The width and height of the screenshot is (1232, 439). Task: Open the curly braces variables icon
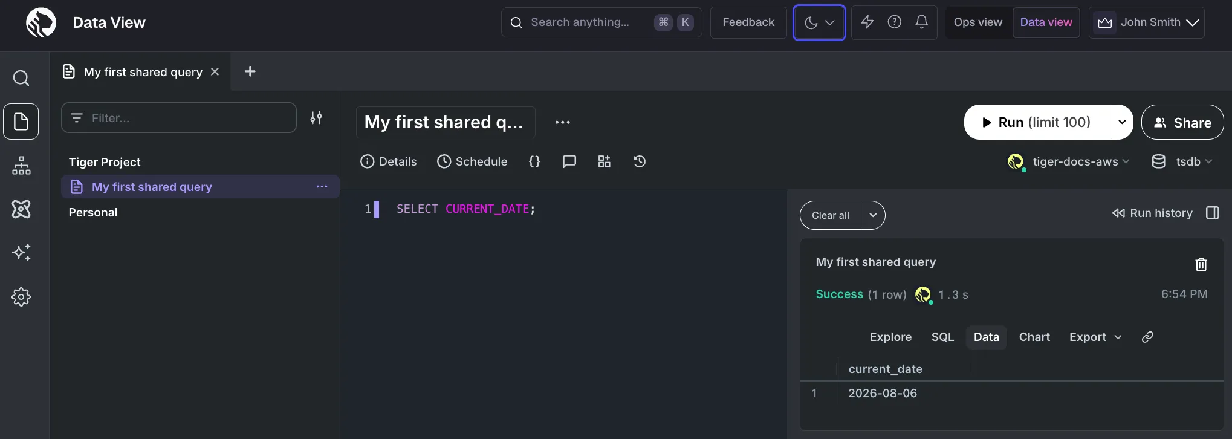coord(534,161)
